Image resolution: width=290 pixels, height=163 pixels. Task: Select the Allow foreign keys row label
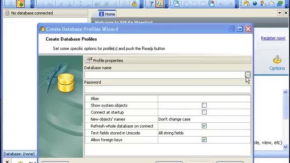(106, 140)
